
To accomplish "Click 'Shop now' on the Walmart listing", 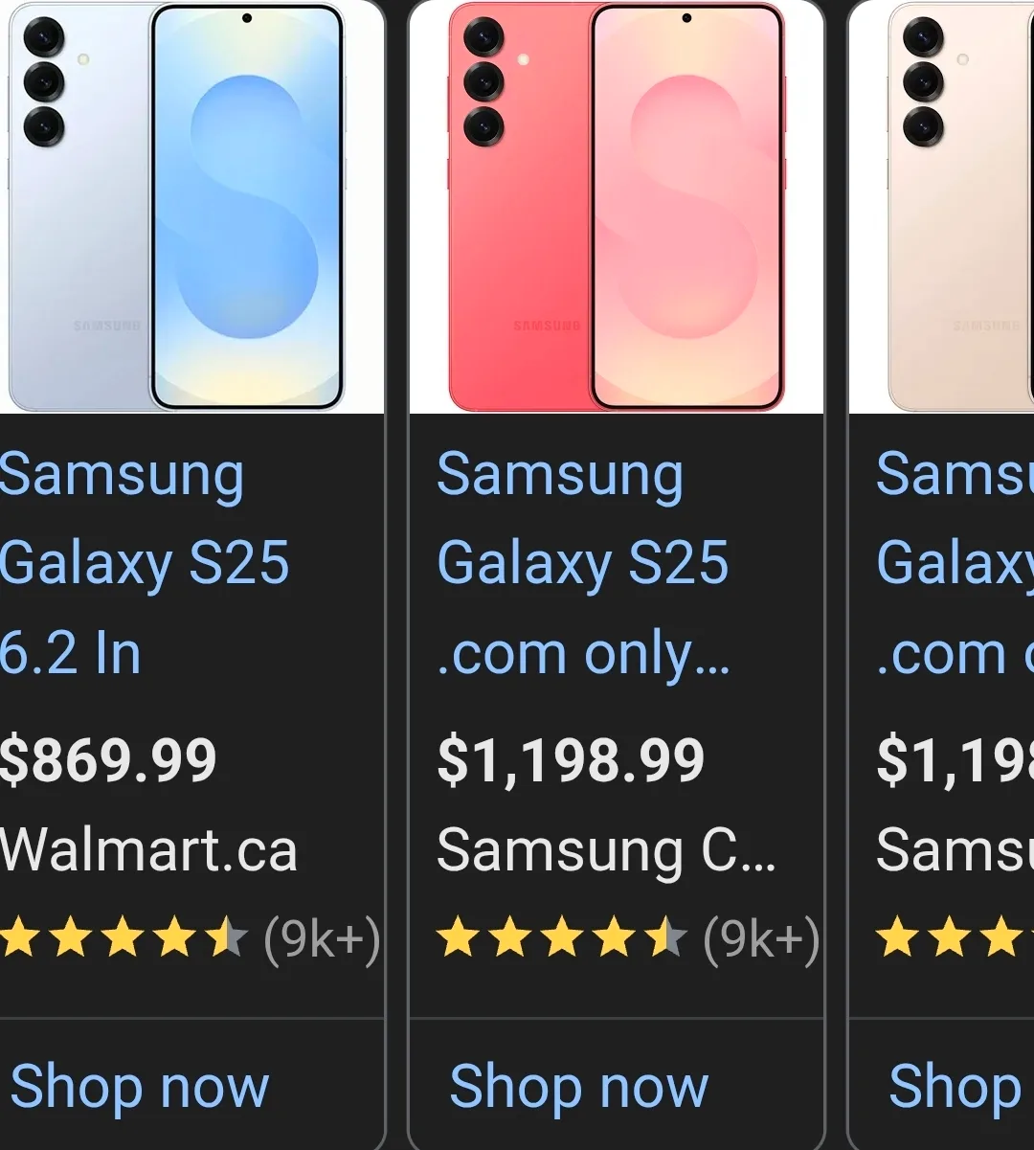I will click(140, 1087).
